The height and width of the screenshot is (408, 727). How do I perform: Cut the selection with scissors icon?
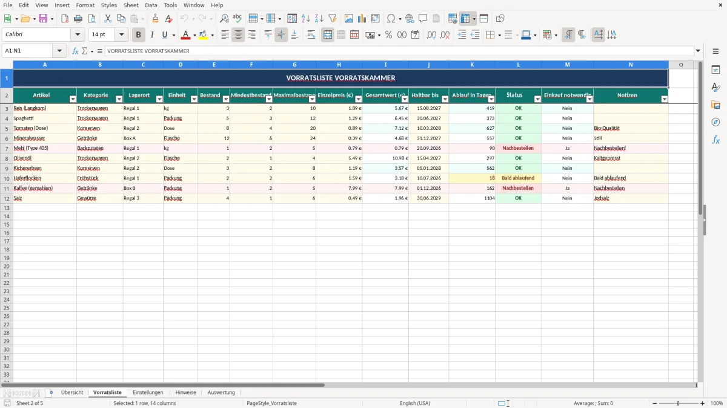[108, 19]
